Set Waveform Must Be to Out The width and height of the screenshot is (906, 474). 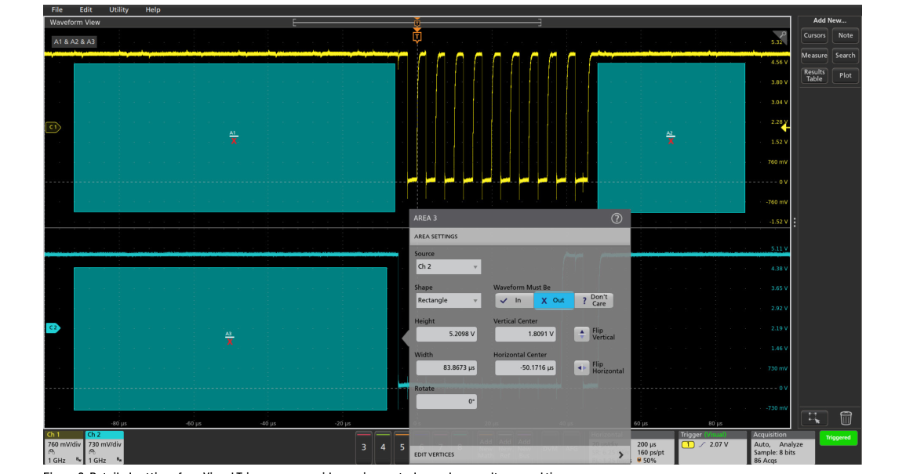554,300
